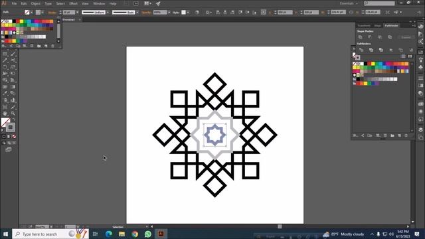The image size is (425, 239).
Task: Click Divide in the Pathfinders row
Action: pyautogui.click(x=361, y=50)
